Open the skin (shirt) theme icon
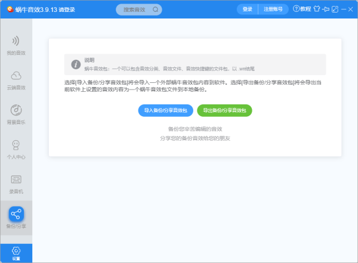 (x=317, y=9)
